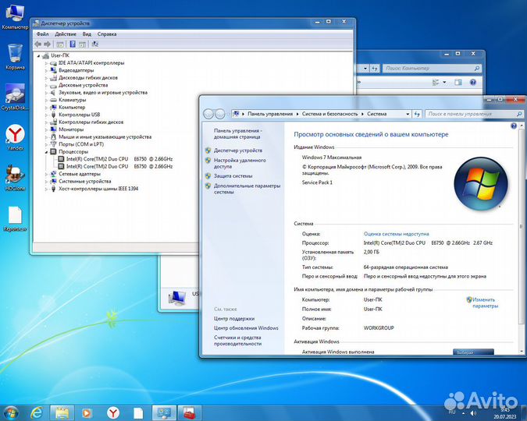
Task: Open Дополнительные параметры системы link
Action: [247, 189]
